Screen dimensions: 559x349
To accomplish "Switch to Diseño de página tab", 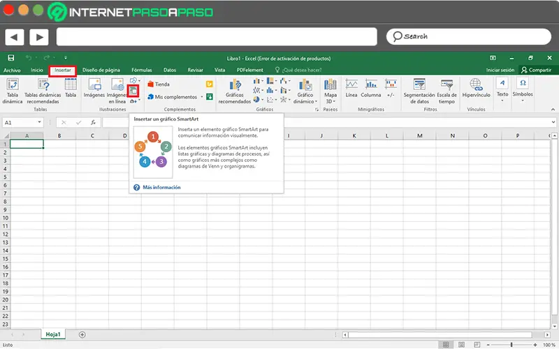I will click(101, 70).
